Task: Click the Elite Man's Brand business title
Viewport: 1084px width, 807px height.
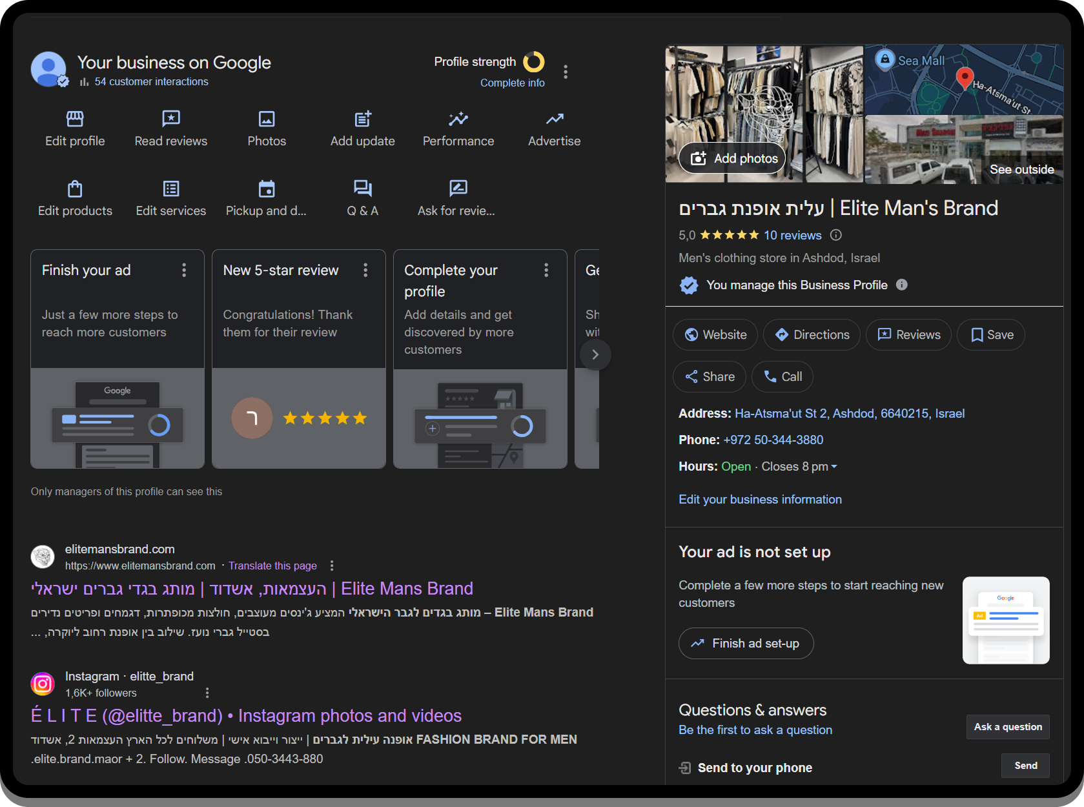Action: (838, 208)
